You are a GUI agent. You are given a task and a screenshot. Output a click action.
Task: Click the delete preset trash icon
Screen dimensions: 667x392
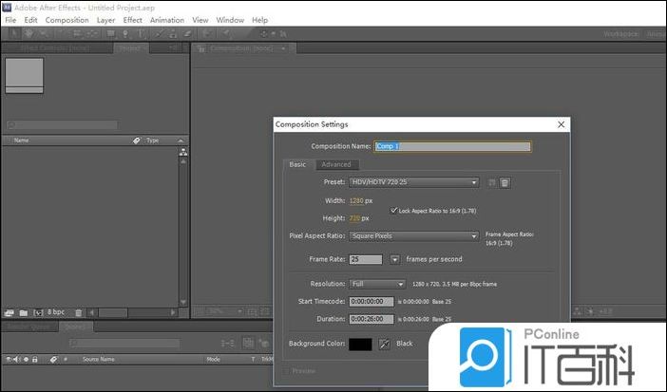pyautogui.click(x=505, y=182)
